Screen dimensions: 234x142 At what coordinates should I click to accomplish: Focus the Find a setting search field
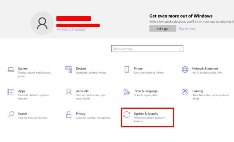click(147, 49)
